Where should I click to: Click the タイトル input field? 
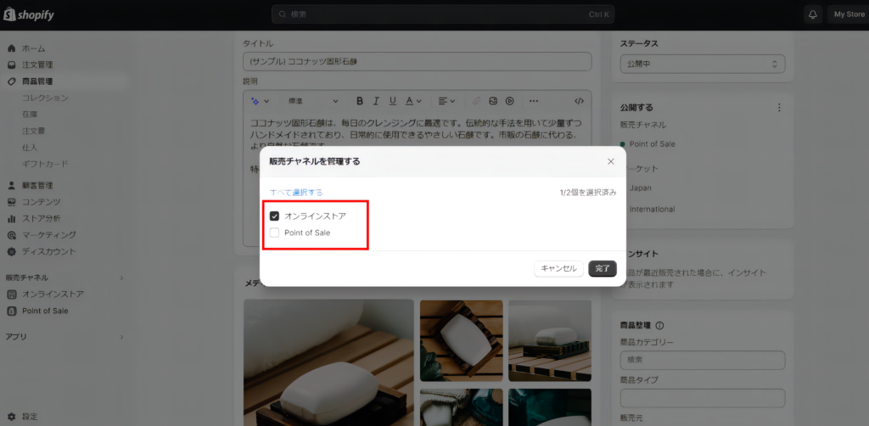417,61
